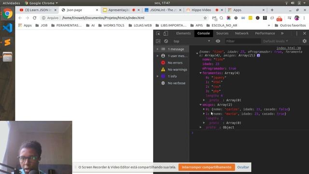
Task: Open the new tab with plus button
Action: point(272,10)
